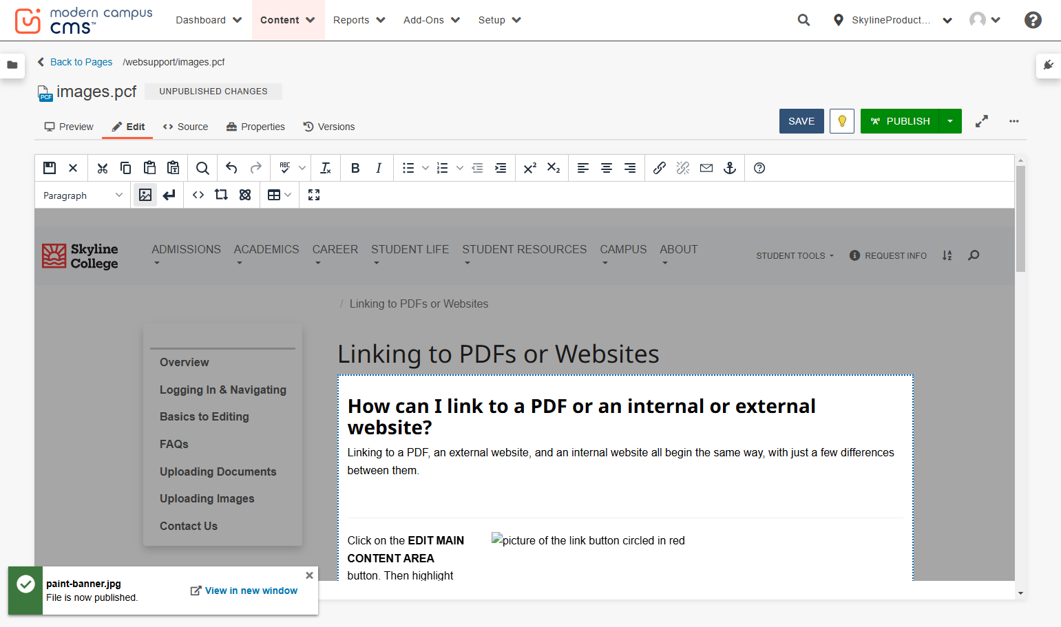Click the top-right Help question icon
The image size is (1061, 627).
point(1033,20)
